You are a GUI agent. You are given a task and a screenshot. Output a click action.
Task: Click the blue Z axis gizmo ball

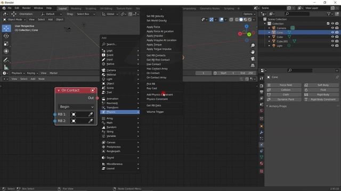(246, 27)
